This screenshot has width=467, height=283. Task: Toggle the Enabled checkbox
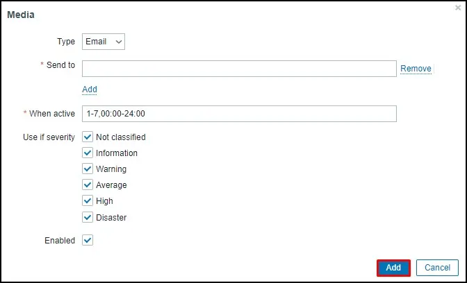pyautogui.click(x=88, y=240)
